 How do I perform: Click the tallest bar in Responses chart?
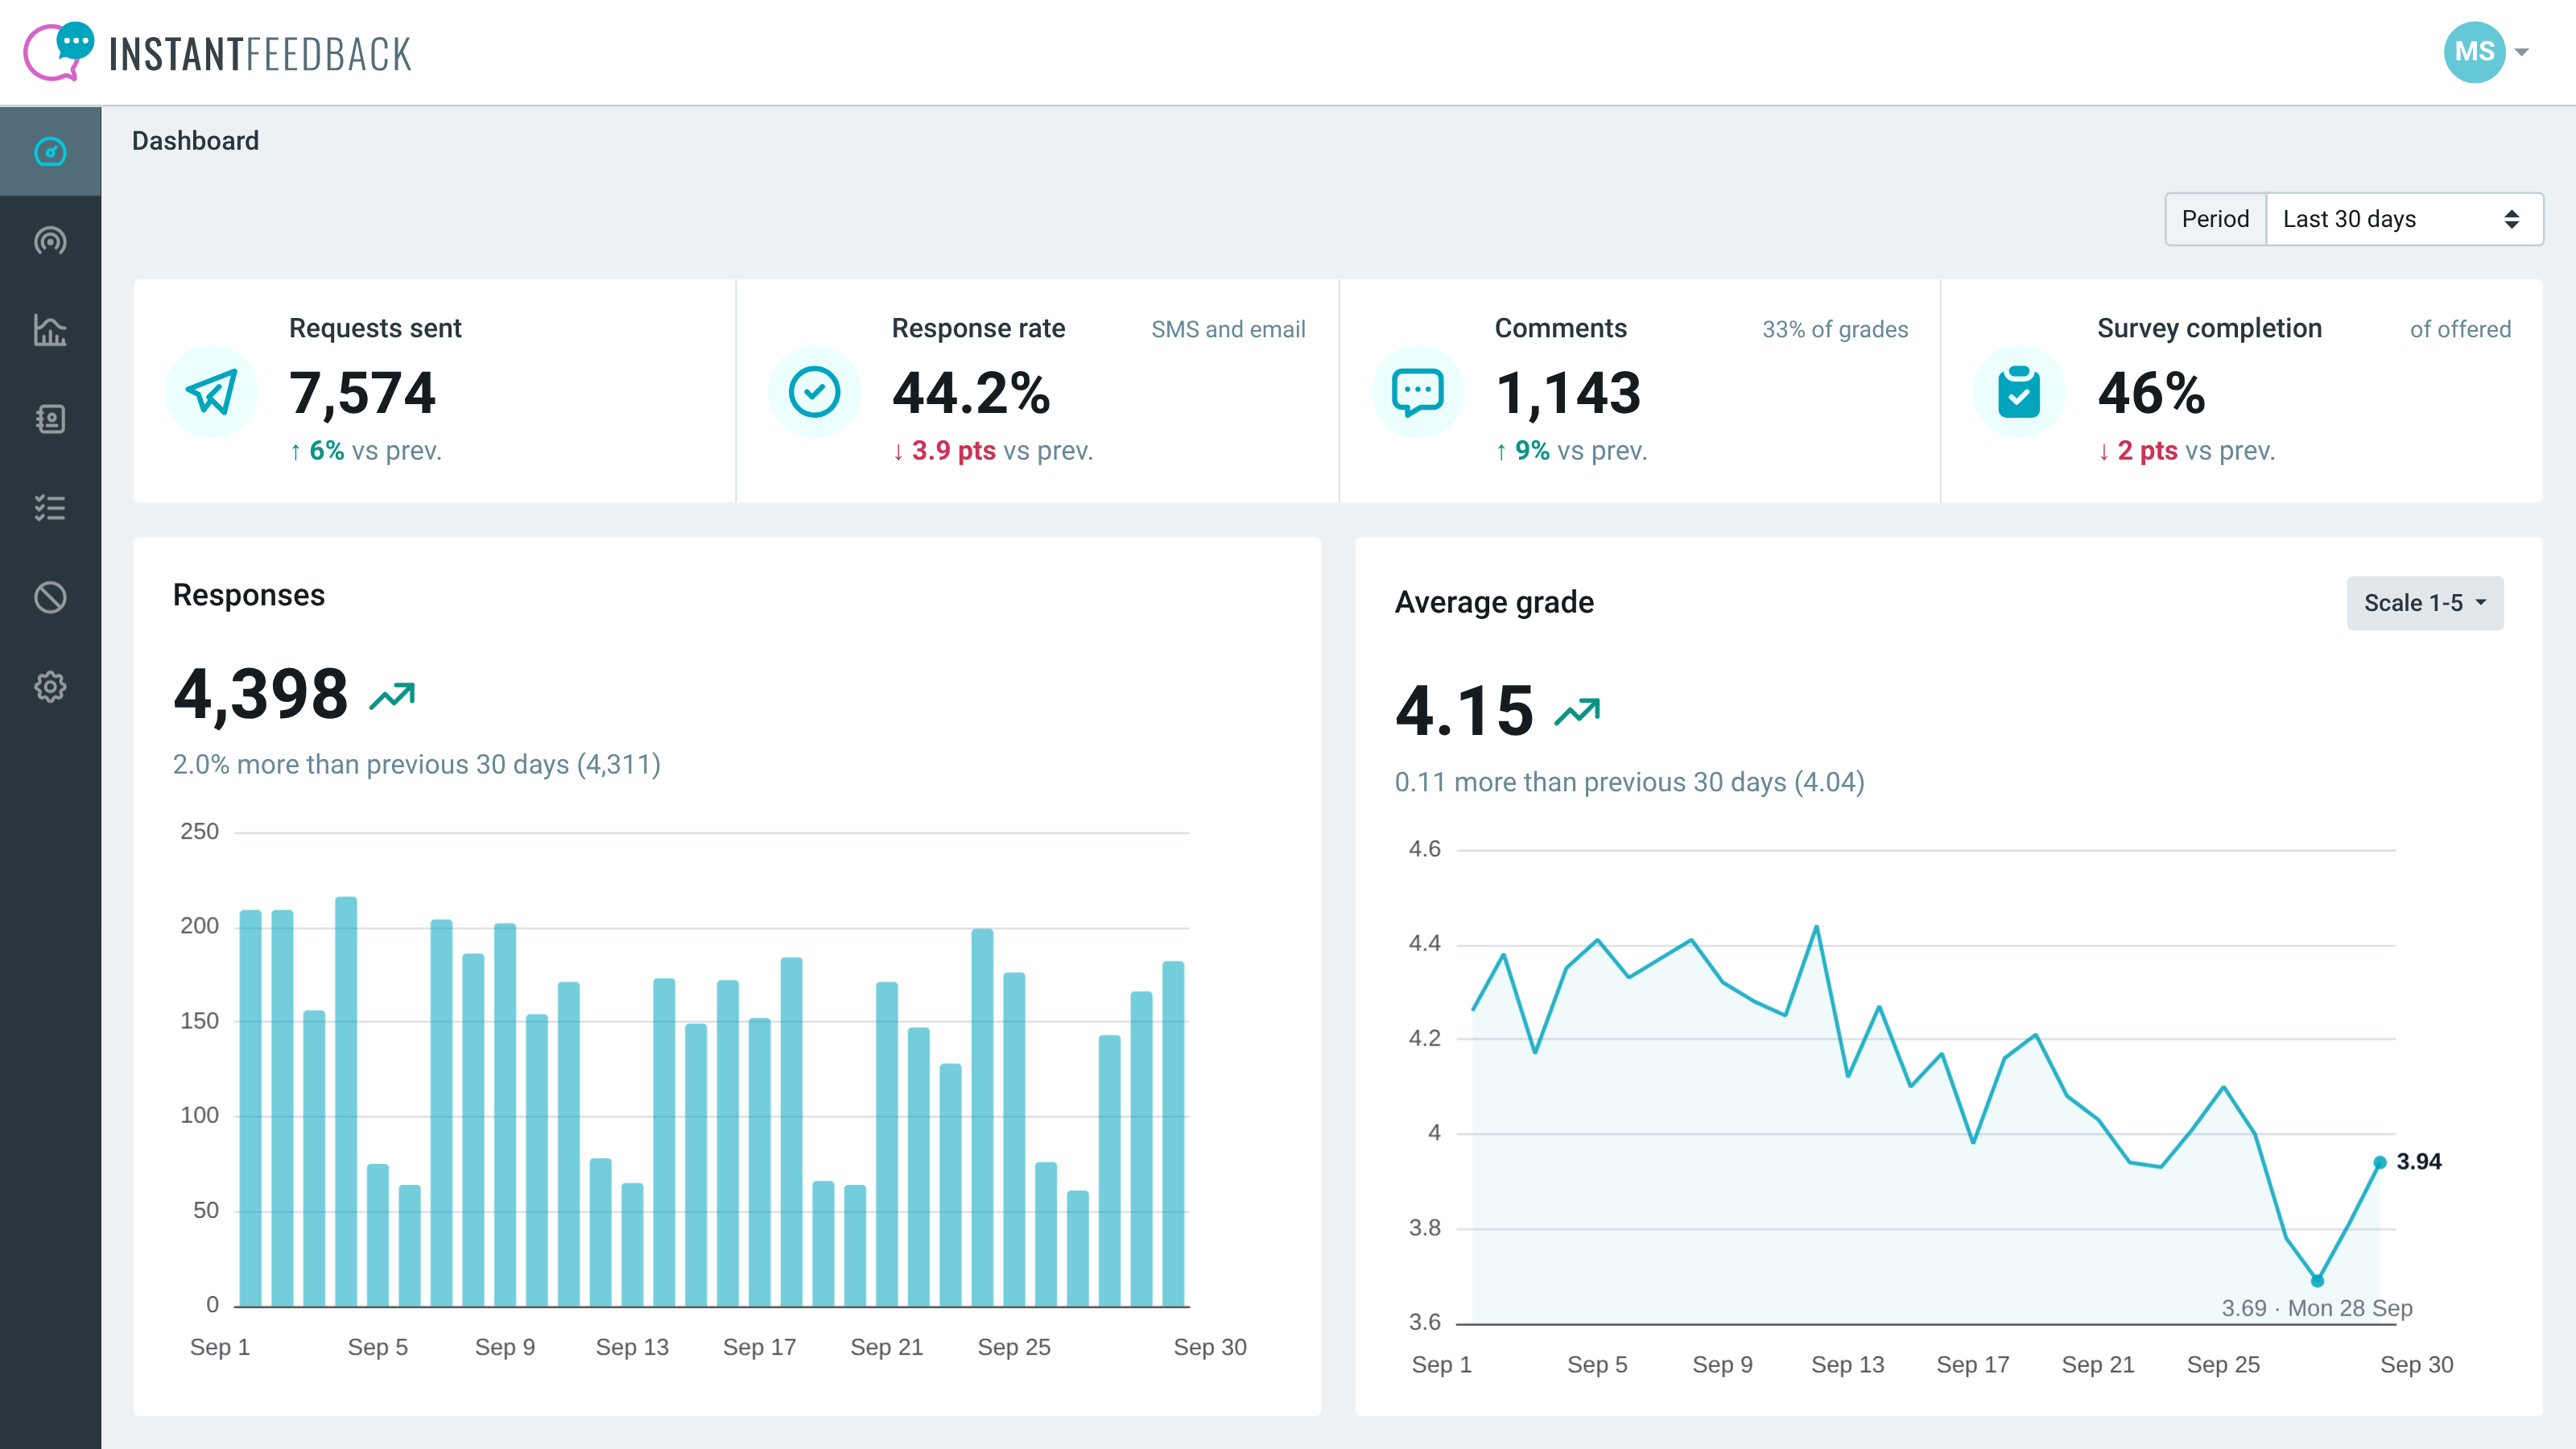pos(346,1101)
